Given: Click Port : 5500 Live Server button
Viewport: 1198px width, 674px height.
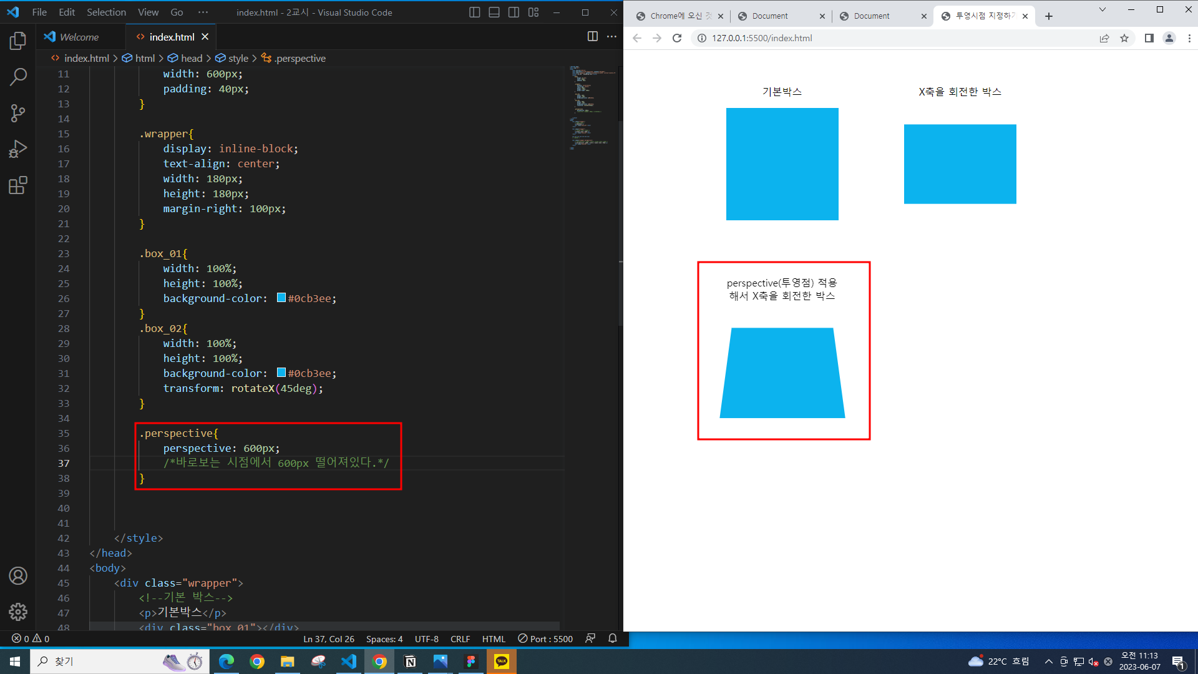Looking at the screenshot, I should pyautogui.click(x=545, y=638).
